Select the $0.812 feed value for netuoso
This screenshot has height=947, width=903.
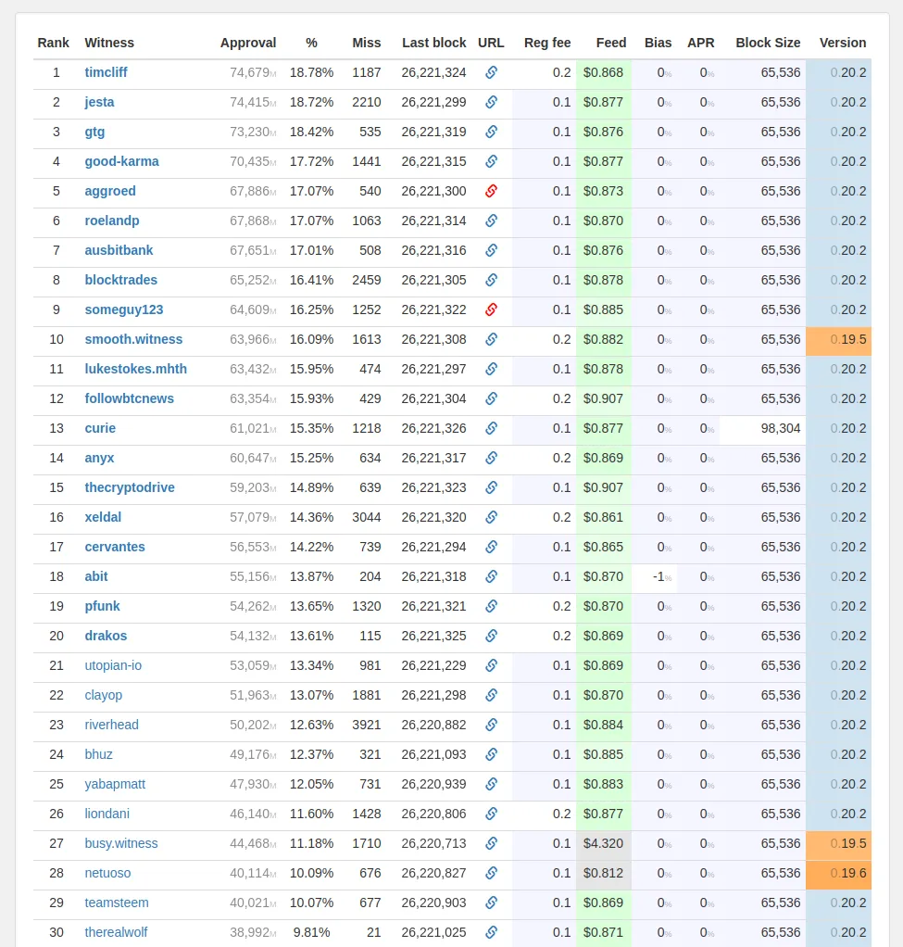click(x=603, y=873)
